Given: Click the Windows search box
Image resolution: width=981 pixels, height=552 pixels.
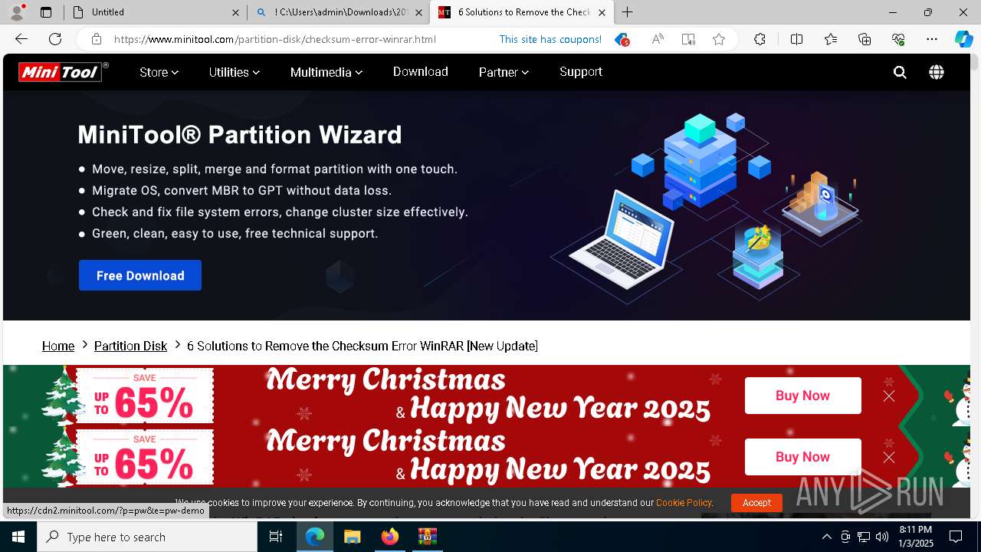Looking at the screenshot, I should [147, 537].
